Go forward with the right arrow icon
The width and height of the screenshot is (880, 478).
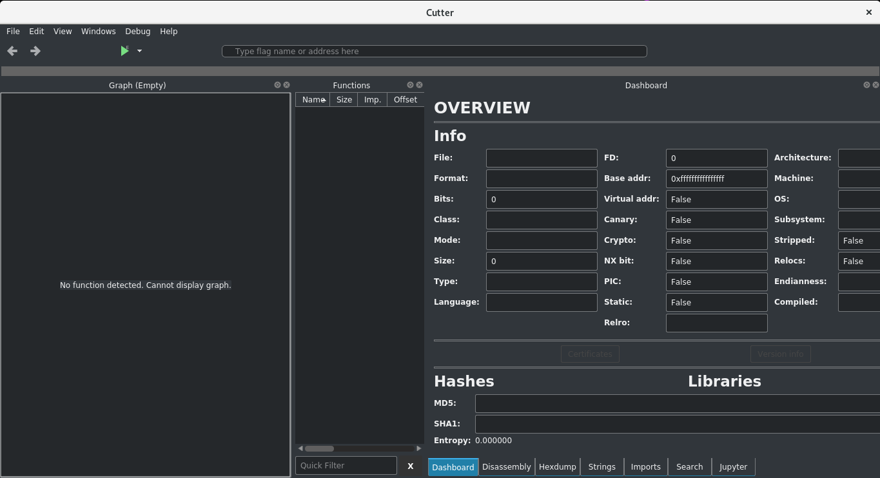click(x=35, y=51)
